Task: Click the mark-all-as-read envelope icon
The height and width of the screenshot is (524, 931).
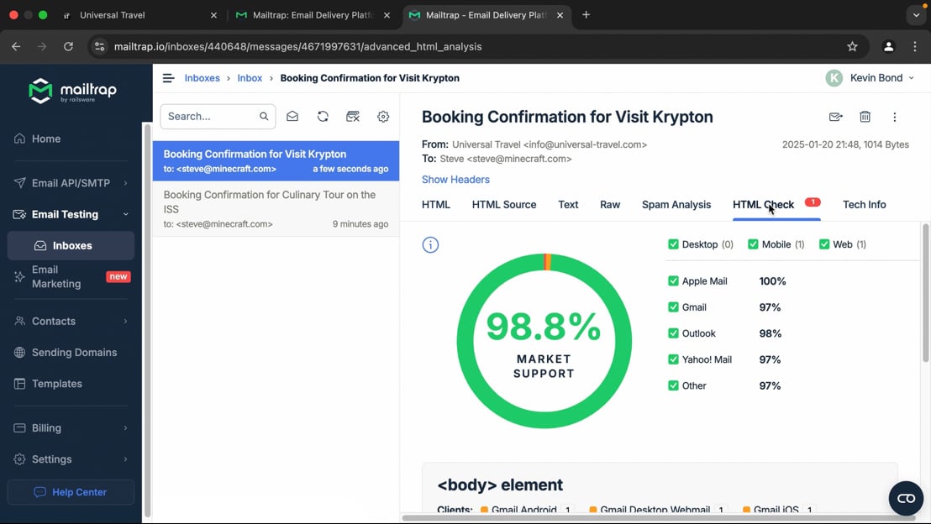Action: 292,117
